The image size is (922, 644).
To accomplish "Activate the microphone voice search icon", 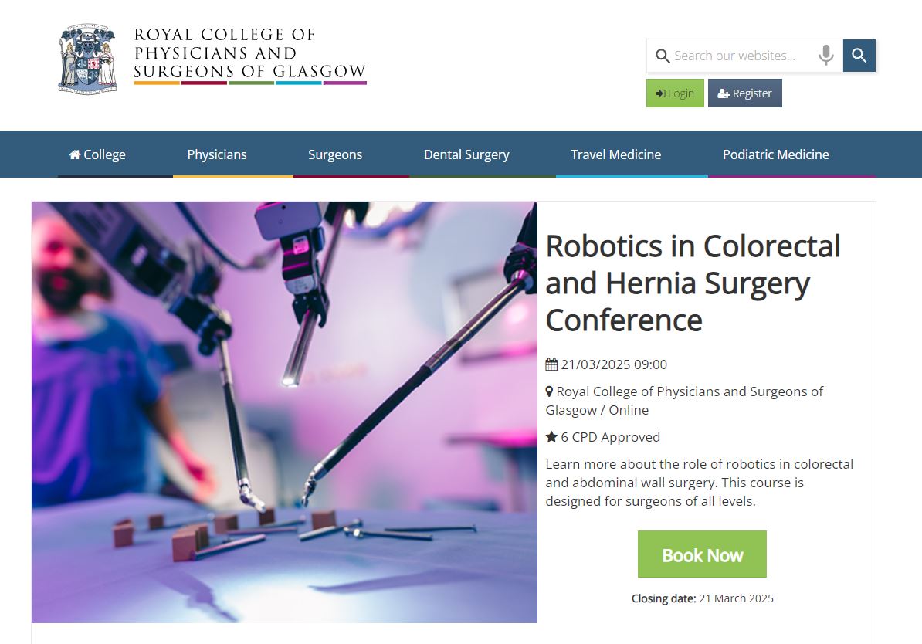I will 825,55.
